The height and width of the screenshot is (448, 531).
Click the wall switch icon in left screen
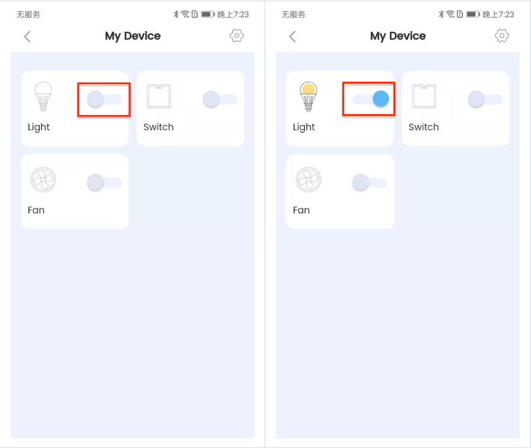pos(159,97)
